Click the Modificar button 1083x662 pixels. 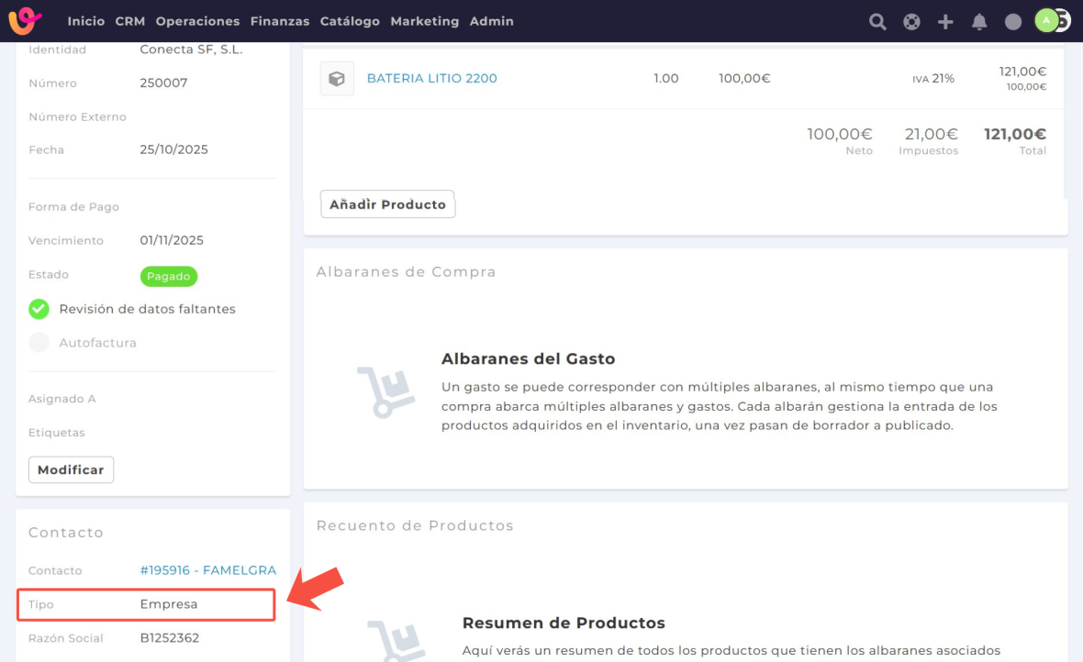(71, 469)
